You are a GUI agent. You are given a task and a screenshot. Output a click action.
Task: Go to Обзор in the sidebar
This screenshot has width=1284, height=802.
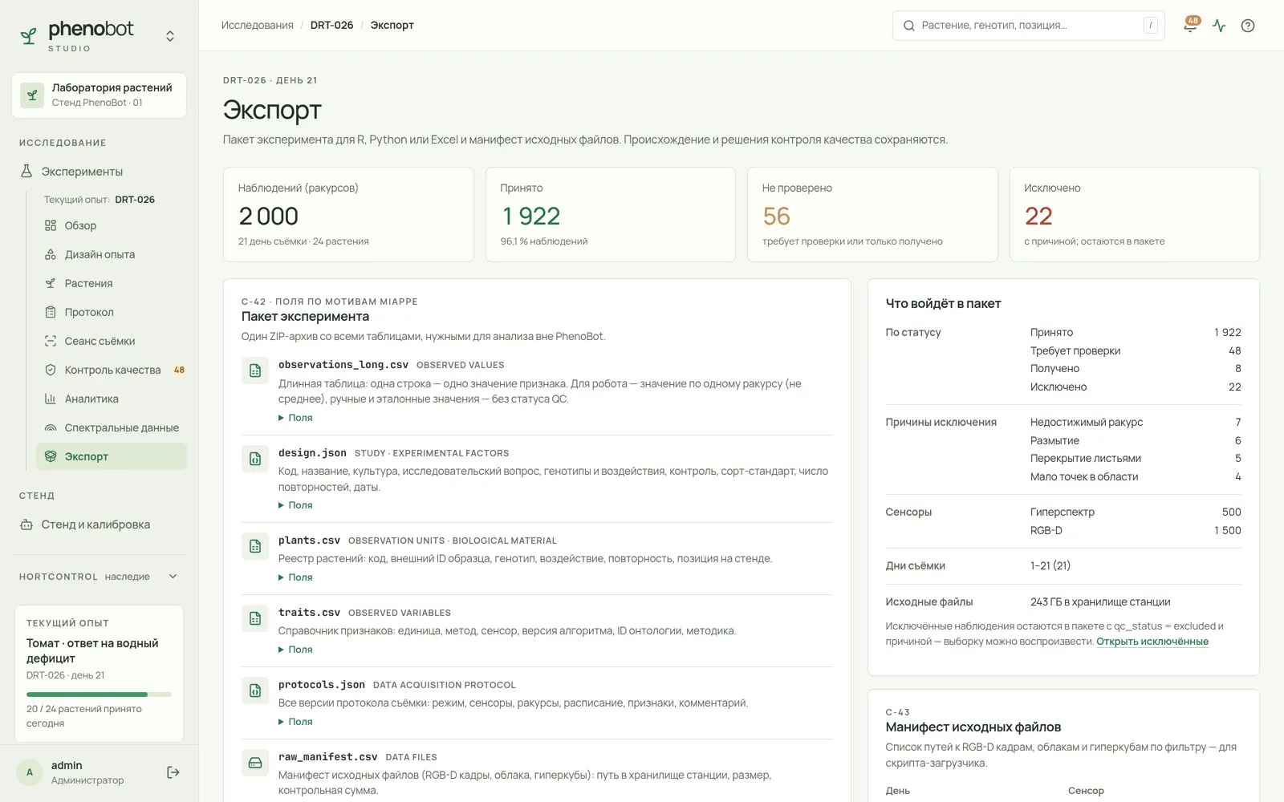click(112, 225)
